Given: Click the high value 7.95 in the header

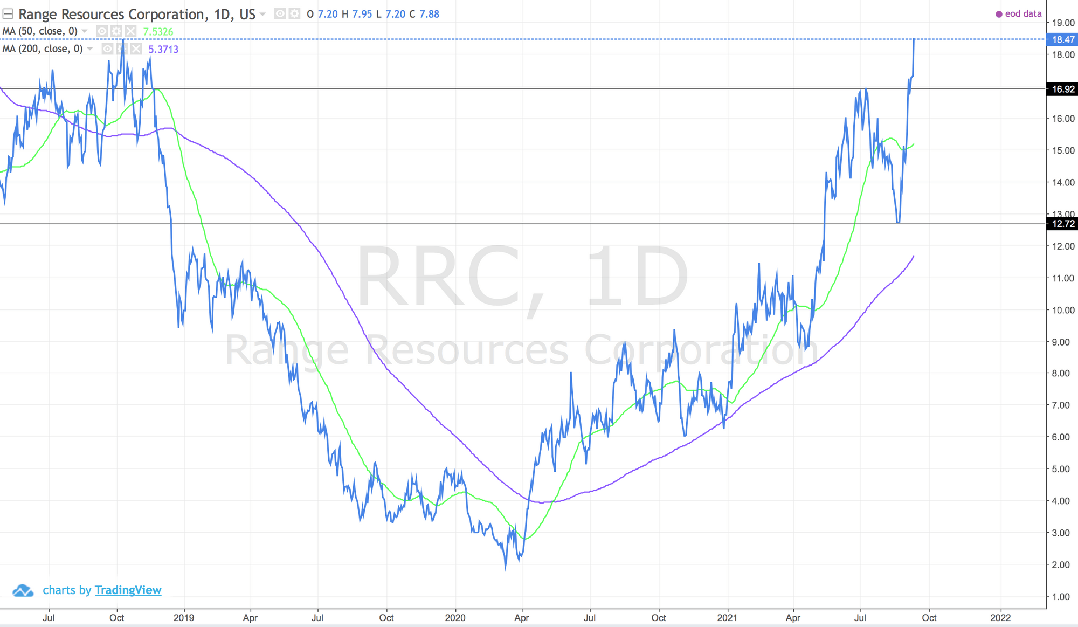Looking at the screenshot, I should coord(362,14).
